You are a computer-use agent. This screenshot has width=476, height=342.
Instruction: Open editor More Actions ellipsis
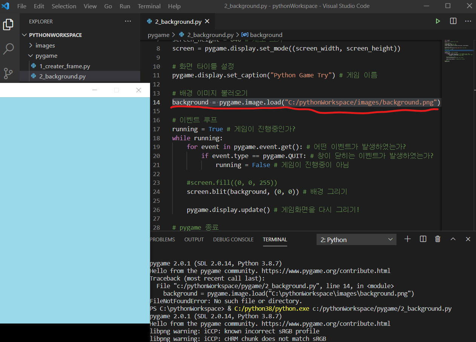(x=468, y=21)
